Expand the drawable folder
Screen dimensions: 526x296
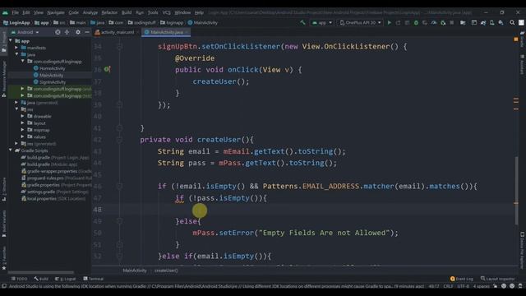[x=22, y=116]
